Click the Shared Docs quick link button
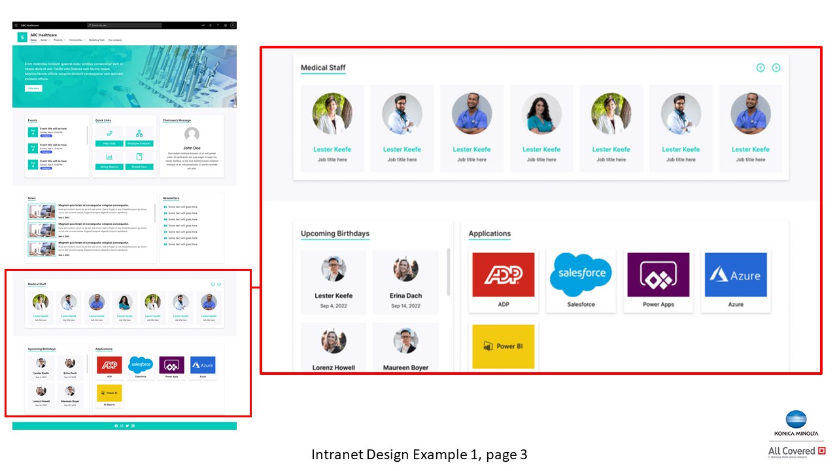The height and width of the screenshot is (471, 837). click(x=139, y=167)
